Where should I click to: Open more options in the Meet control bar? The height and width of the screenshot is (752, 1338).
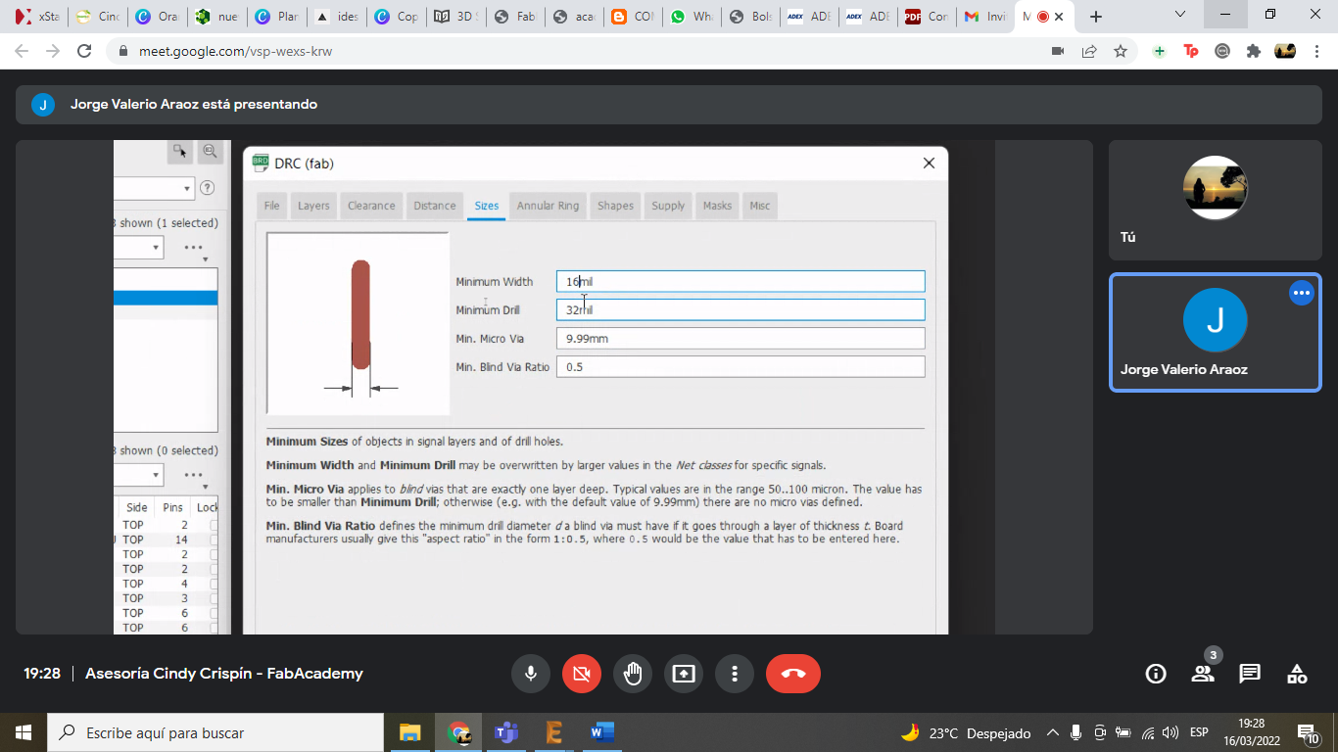pyautogui.click(x=735, y=674)
